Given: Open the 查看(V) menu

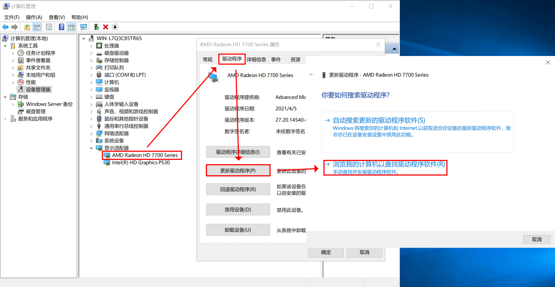Looking at the screenshot, I should (57, 17).
